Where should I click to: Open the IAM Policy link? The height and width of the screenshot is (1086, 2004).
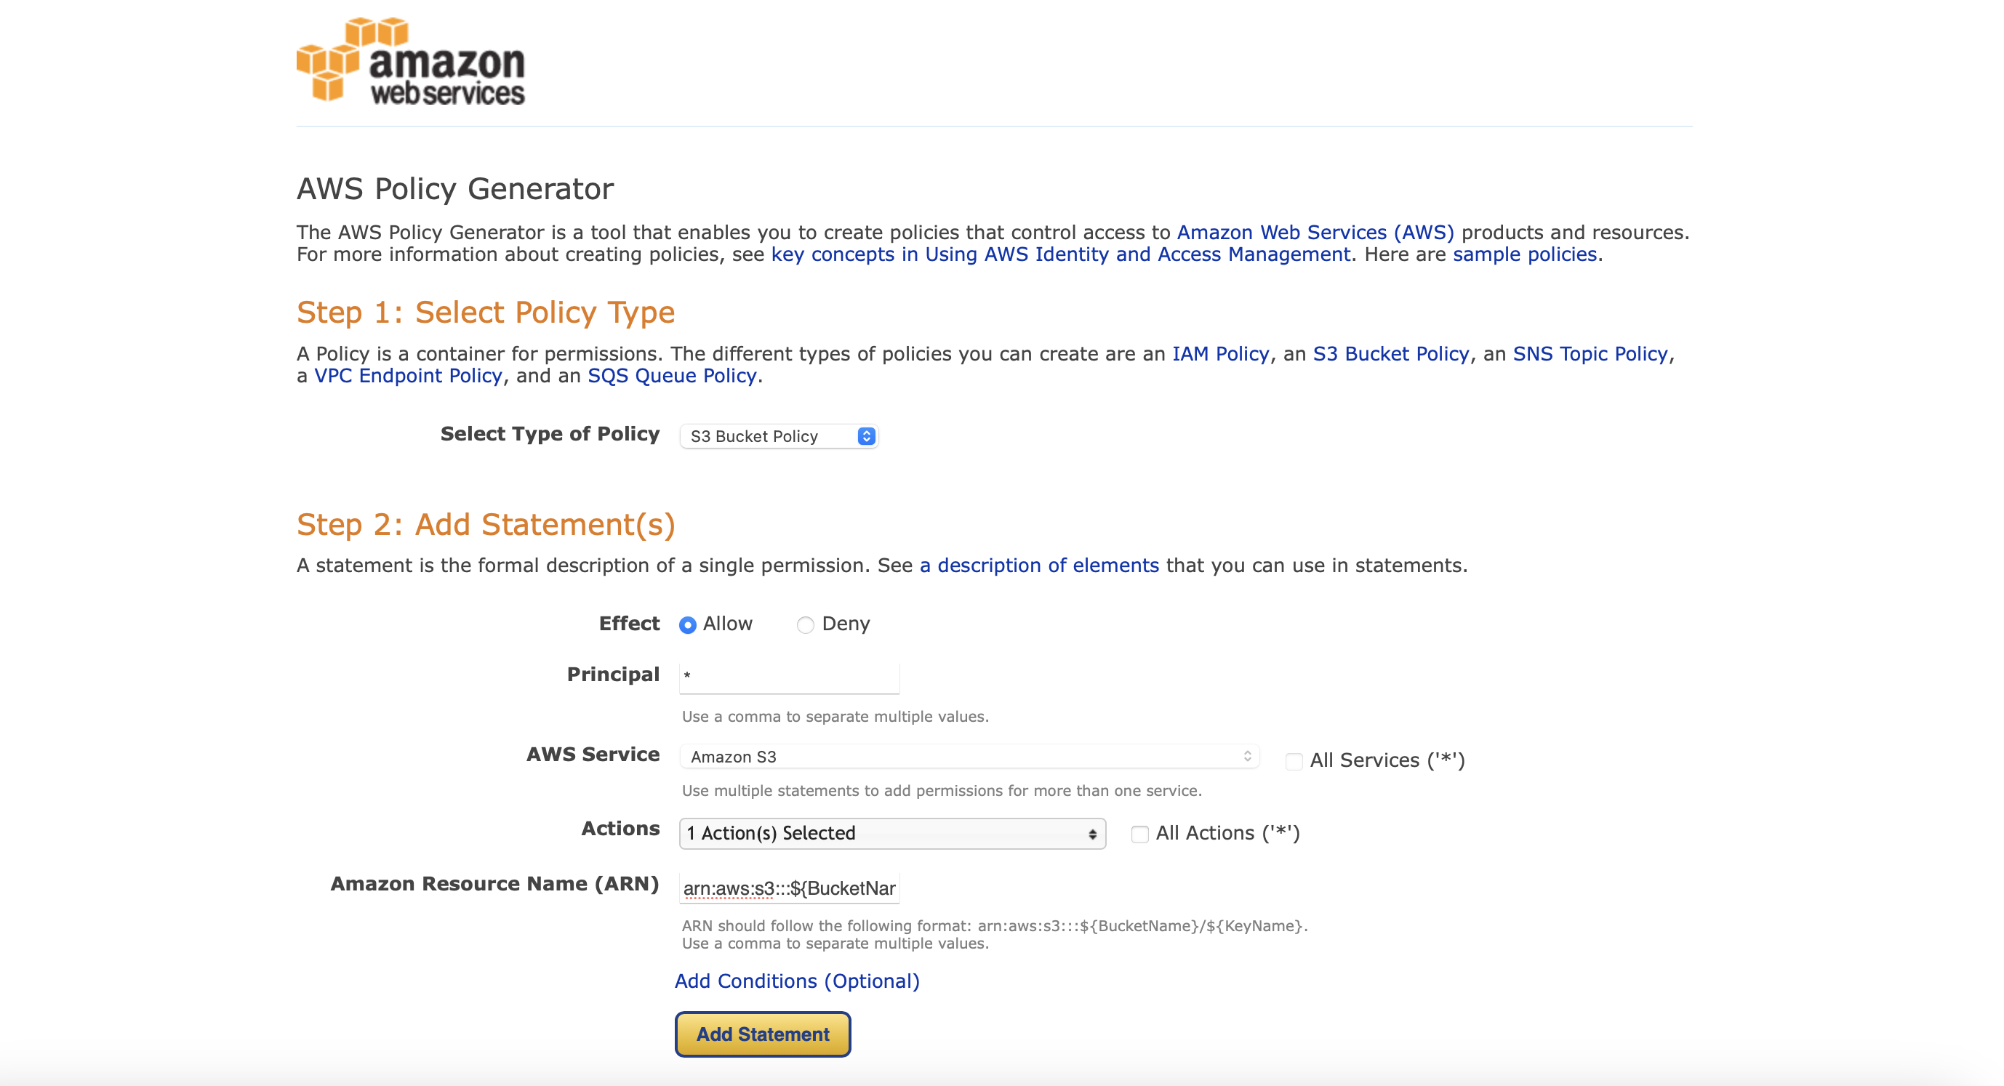[x=1220, y=354]
